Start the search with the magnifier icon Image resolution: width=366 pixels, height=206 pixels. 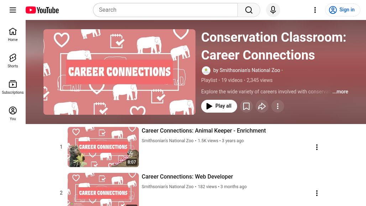[x=249, y=10]
